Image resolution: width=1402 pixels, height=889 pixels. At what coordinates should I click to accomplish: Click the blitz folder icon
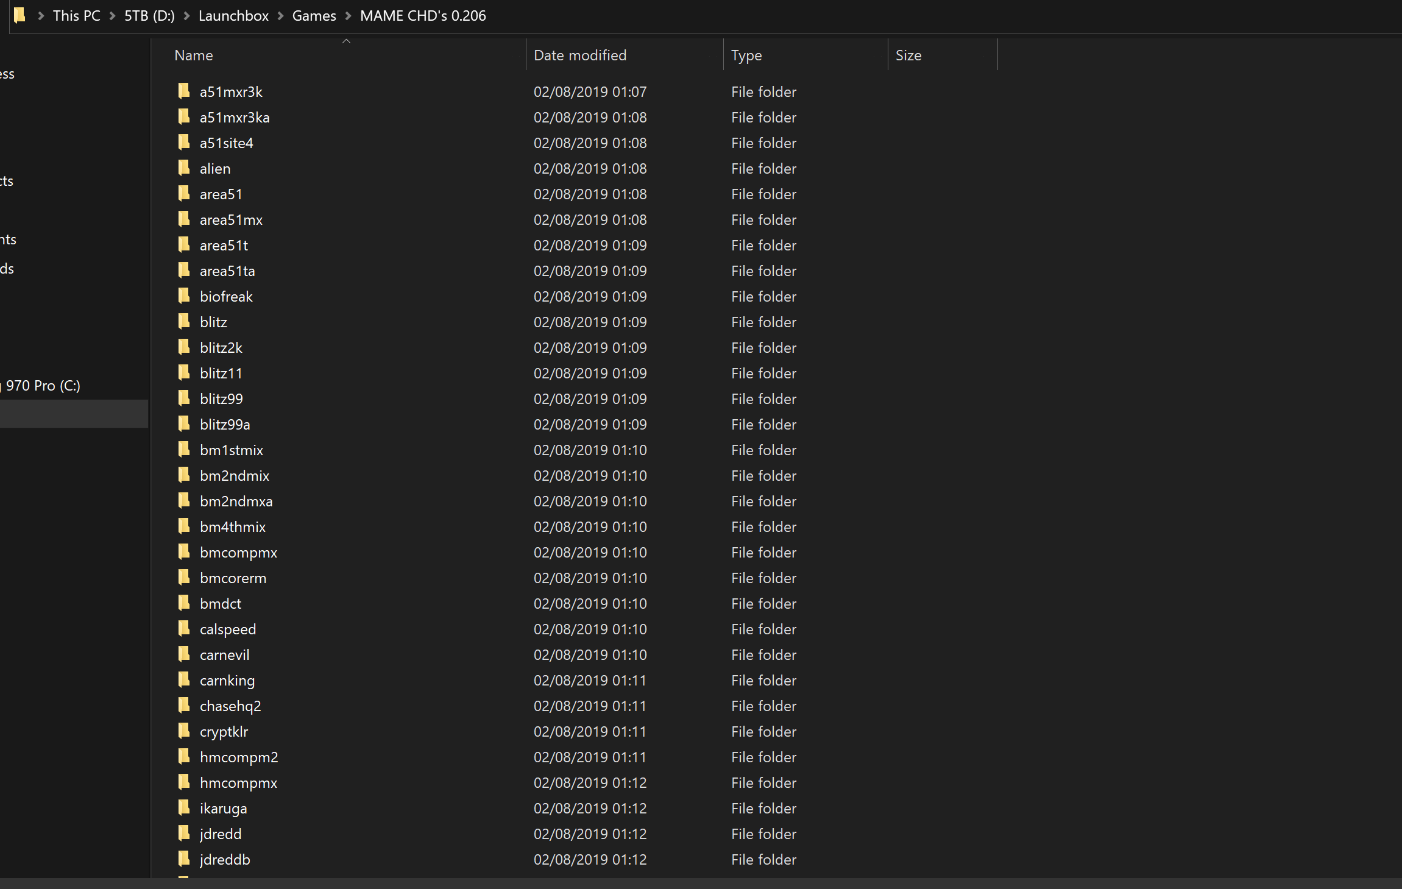coord(184,322)
